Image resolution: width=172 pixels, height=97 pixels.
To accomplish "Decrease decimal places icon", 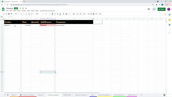I will pos(26,14).
